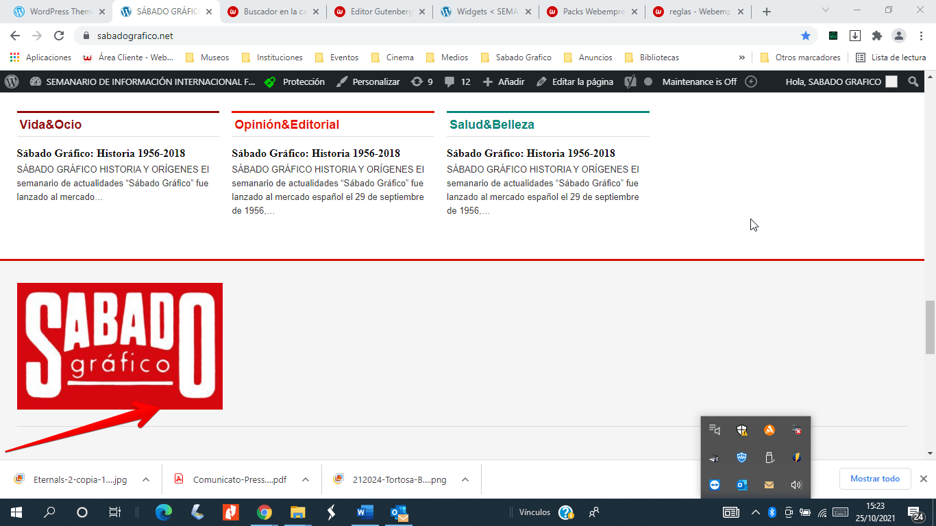Open options for Comunicato-Press pdf download

306,479
